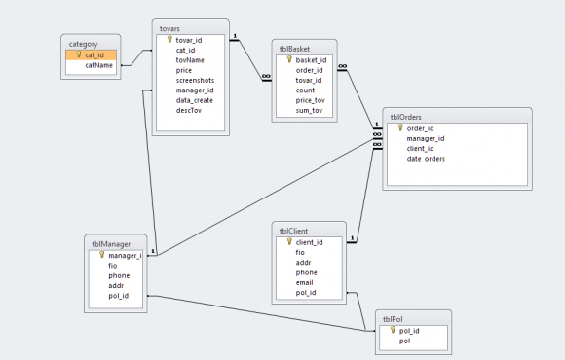This screenshot has height=360, width=565.
Task: Select the key icon beside client_id
Action: tap(289, 241)
